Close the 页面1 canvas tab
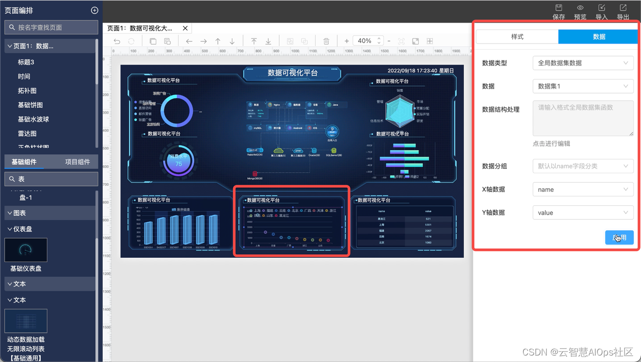 pyautogui.click(x=185, y=29)
